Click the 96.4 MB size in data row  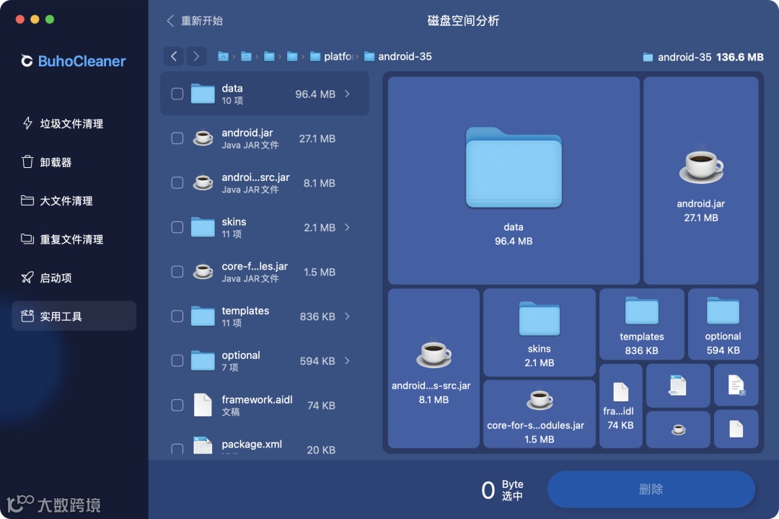click(x=315, y=94)
